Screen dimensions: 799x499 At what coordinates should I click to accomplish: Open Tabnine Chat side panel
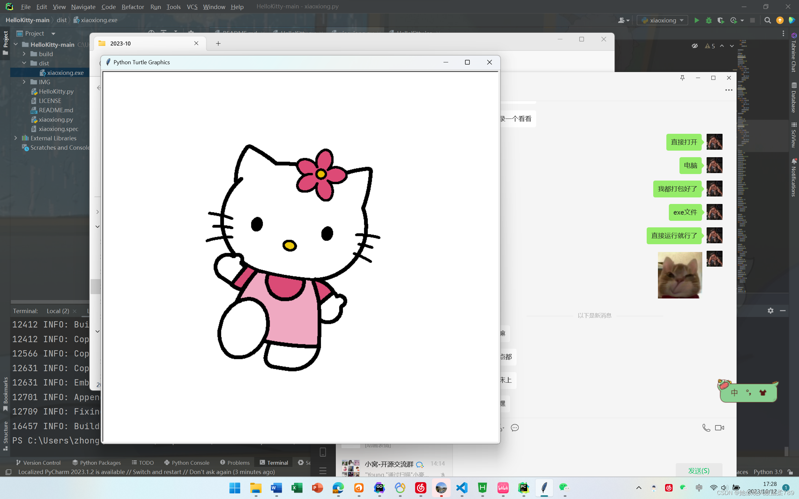tap(794, 52)
